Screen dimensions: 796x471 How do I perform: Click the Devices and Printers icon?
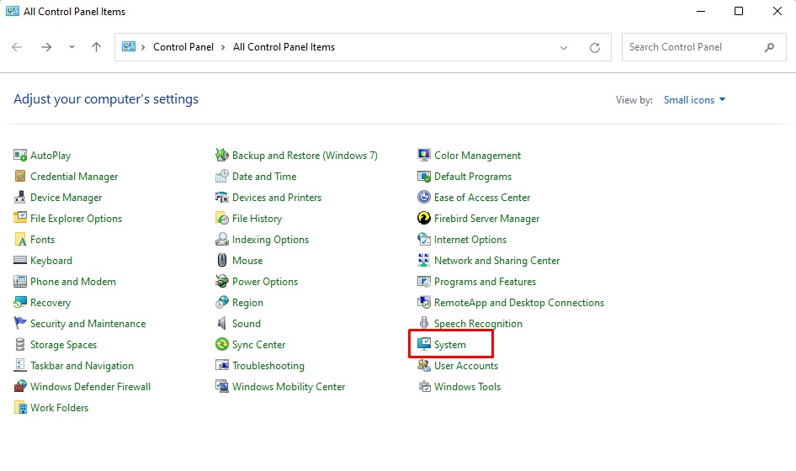tap(222, 198)
